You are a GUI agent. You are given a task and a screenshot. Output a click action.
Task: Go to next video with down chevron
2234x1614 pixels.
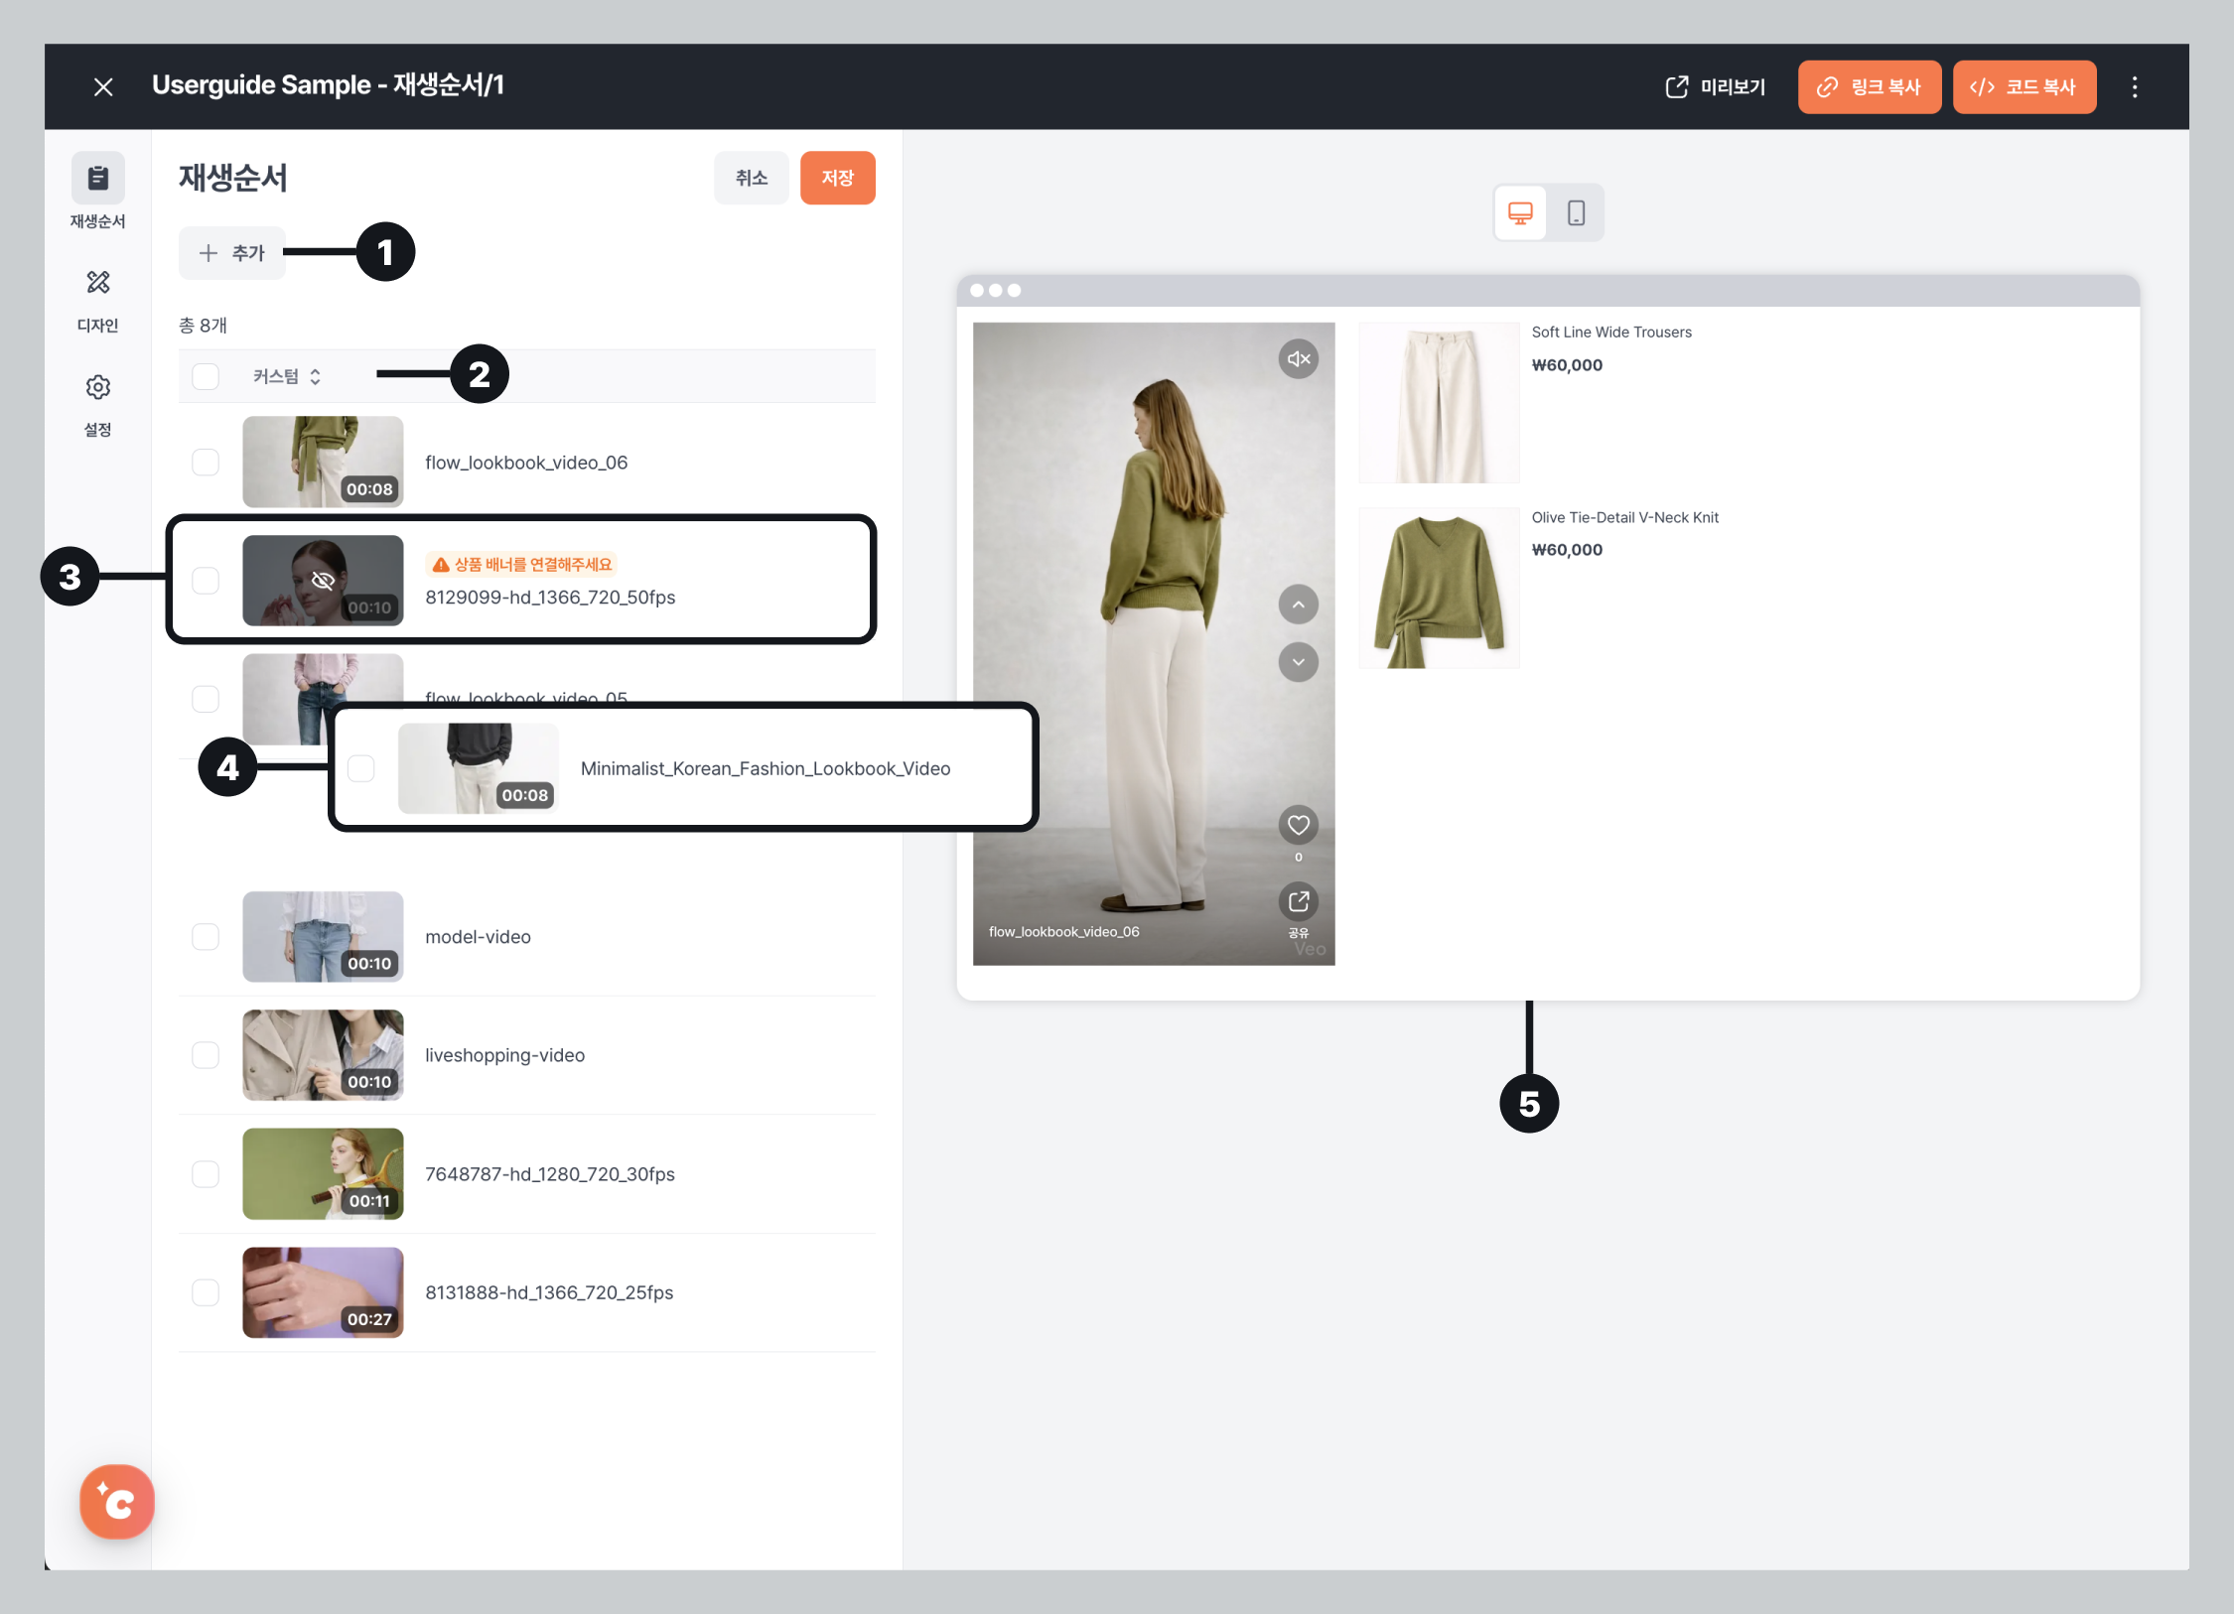pyautogui.click(x=1298, y=662)
